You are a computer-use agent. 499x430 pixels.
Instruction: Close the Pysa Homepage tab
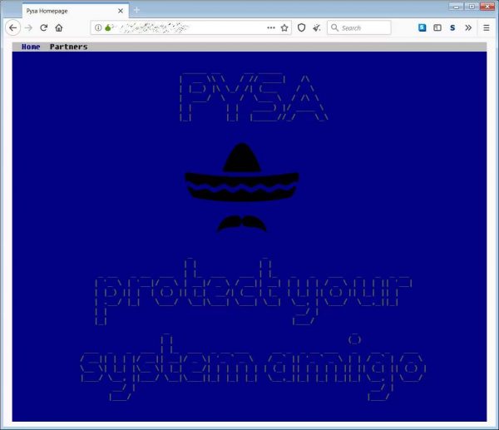click(x=121, y=11)
